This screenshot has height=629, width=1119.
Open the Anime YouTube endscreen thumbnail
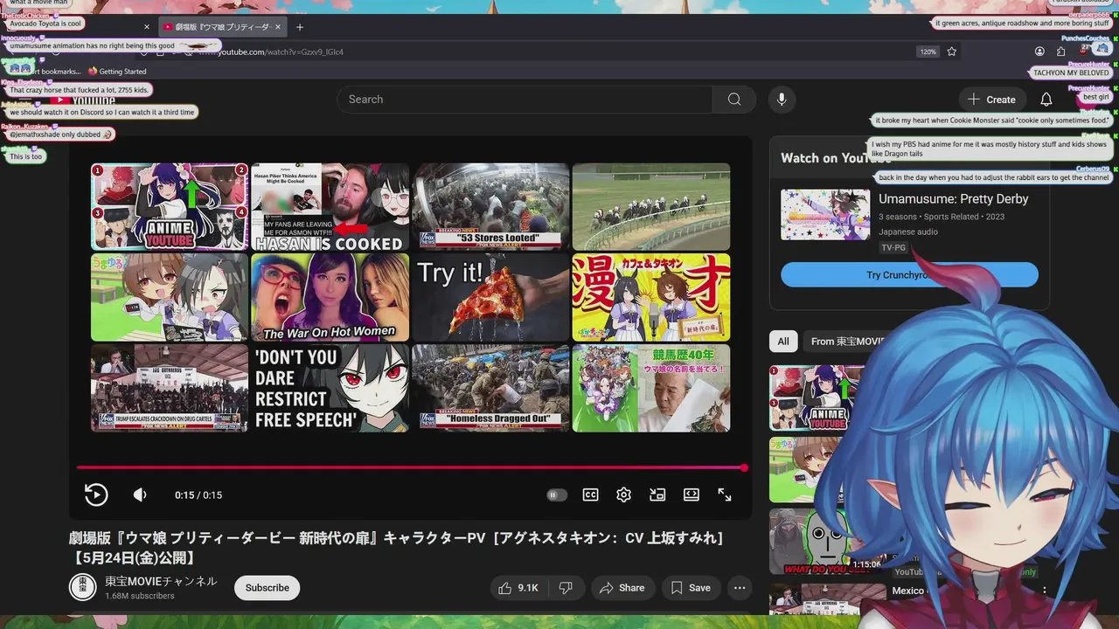click(170, 207)
